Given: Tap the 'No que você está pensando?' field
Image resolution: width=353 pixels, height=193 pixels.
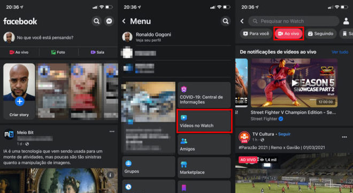Looking at the screenshot, I should pos(45,38).
